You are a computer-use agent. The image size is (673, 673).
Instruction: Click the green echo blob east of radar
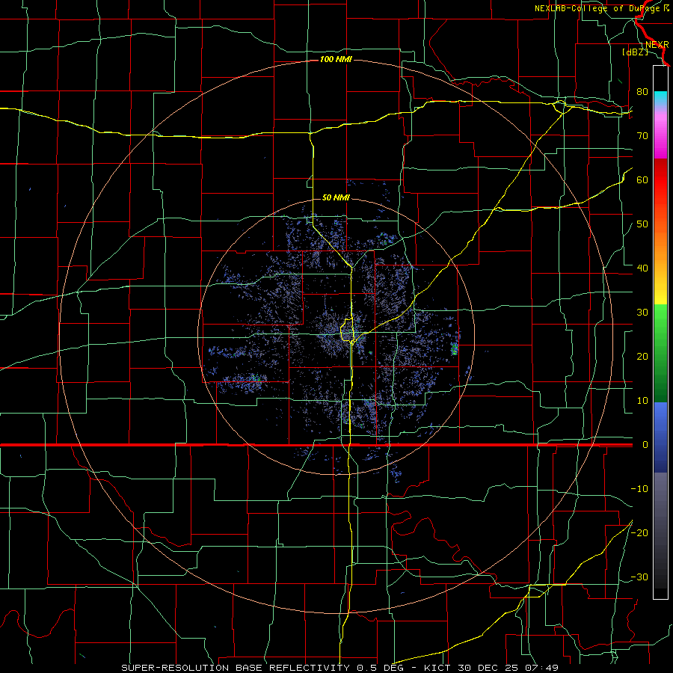455,348
